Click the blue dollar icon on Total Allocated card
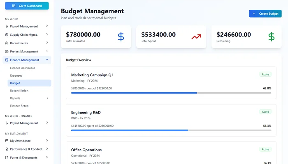The height and width of the screenshot is (164, 288). [x=121, y=37]
